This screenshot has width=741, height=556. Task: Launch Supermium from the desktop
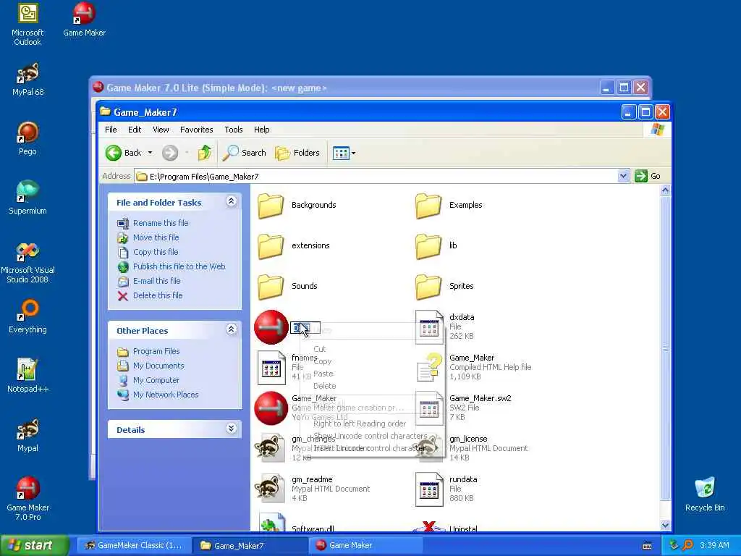pyautogui.click(x=27, y=198)
